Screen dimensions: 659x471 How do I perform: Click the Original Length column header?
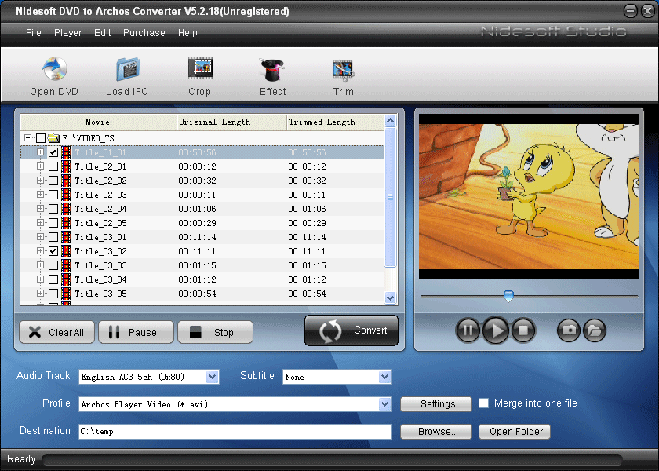(231, 122)
